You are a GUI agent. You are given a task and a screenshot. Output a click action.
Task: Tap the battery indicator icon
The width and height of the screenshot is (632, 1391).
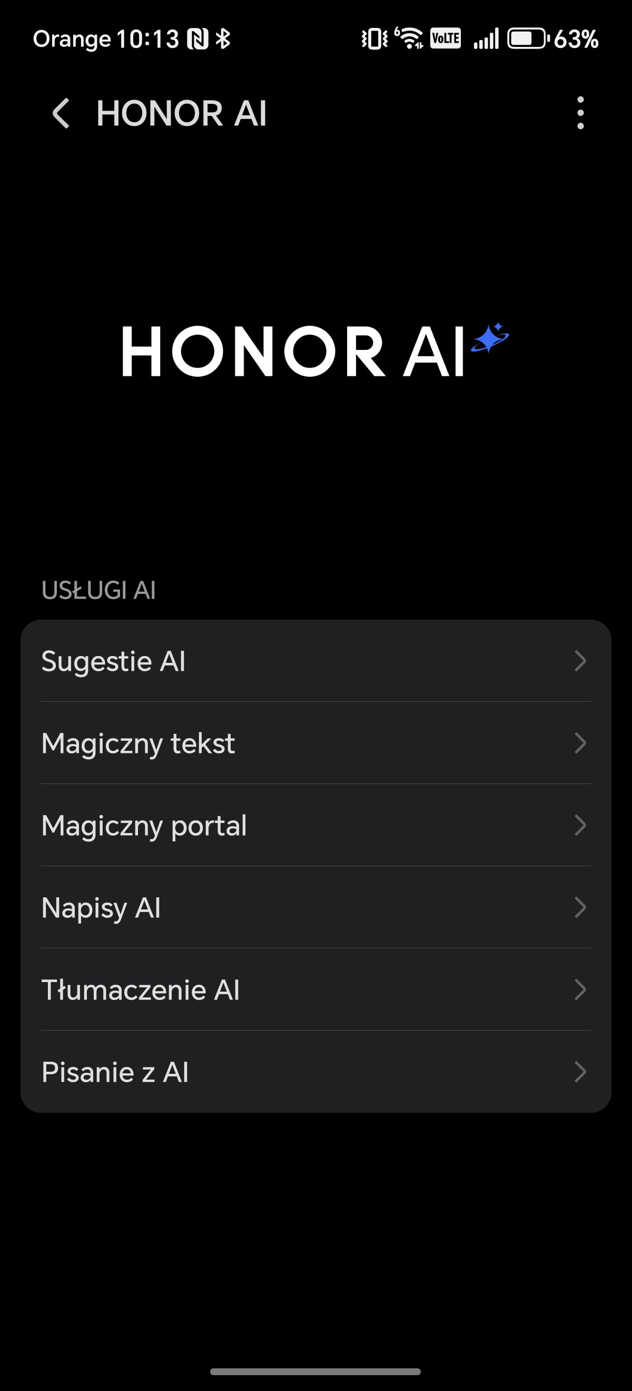click(528, 39)
